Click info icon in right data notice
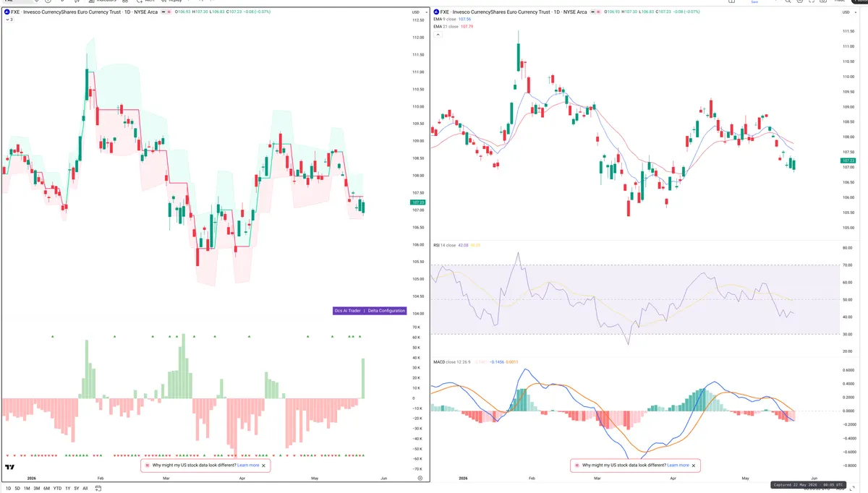868x493 pixels. coord(576,466)
